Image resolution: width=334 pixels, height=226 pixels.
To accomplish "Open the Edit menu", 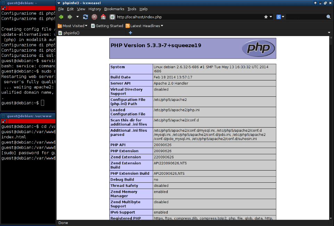I will [x=70, y=9].
